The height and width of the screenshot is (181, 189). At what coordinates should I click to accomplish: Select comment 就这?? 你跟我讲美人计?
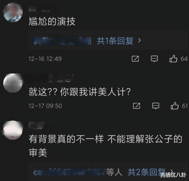80,92
